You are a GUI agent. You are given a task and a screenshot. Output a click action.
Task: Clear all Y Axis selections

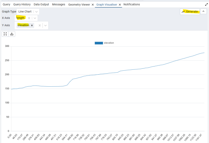40,25
